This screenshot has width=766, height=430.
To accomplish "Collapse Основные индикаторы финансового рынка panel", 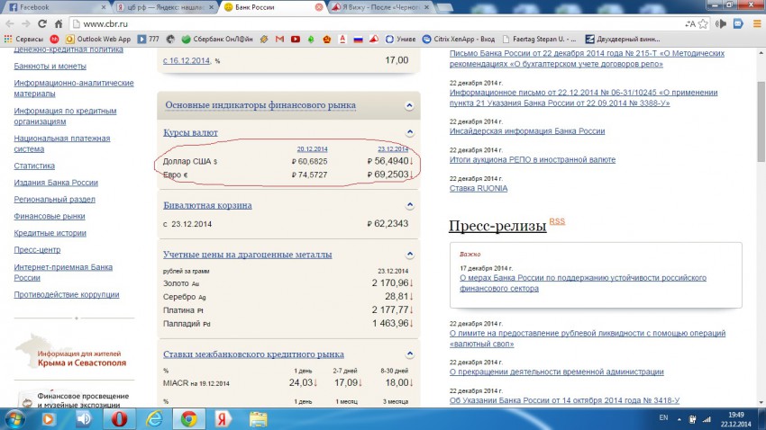I will pos(410,105).
